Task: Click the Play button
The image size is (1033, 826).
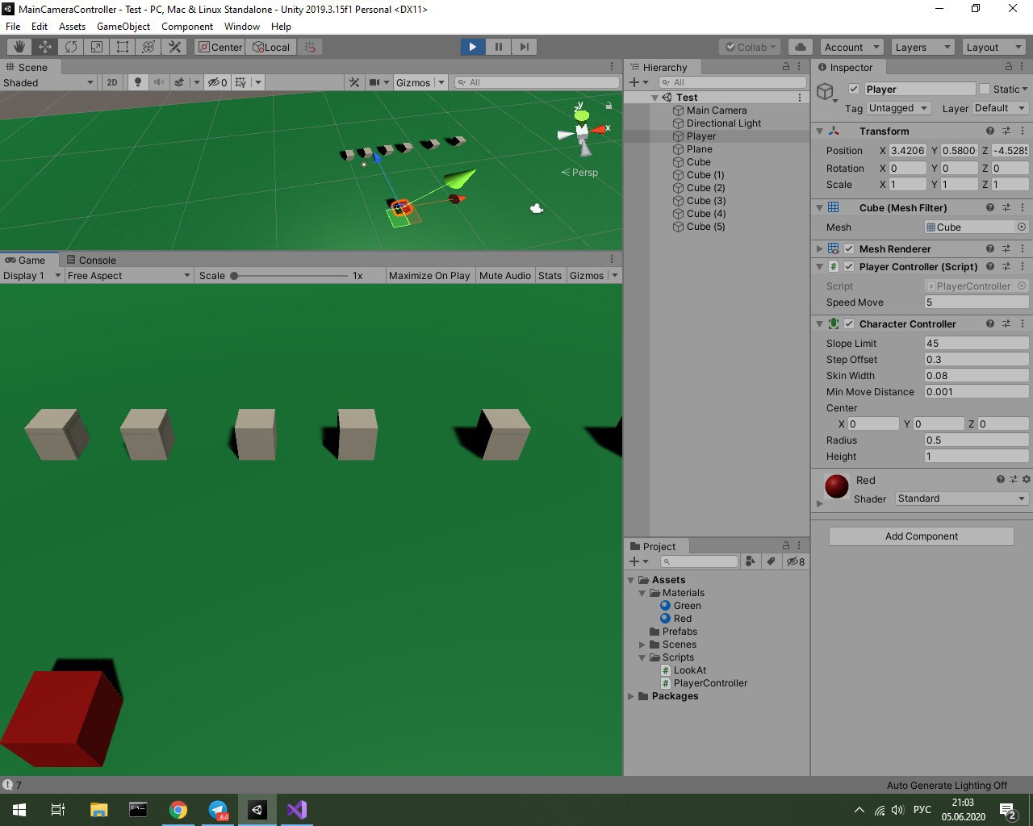Action: pyautogui.click(x=473, y=47)
